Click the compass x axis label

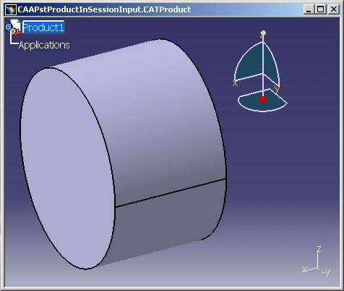236,83
